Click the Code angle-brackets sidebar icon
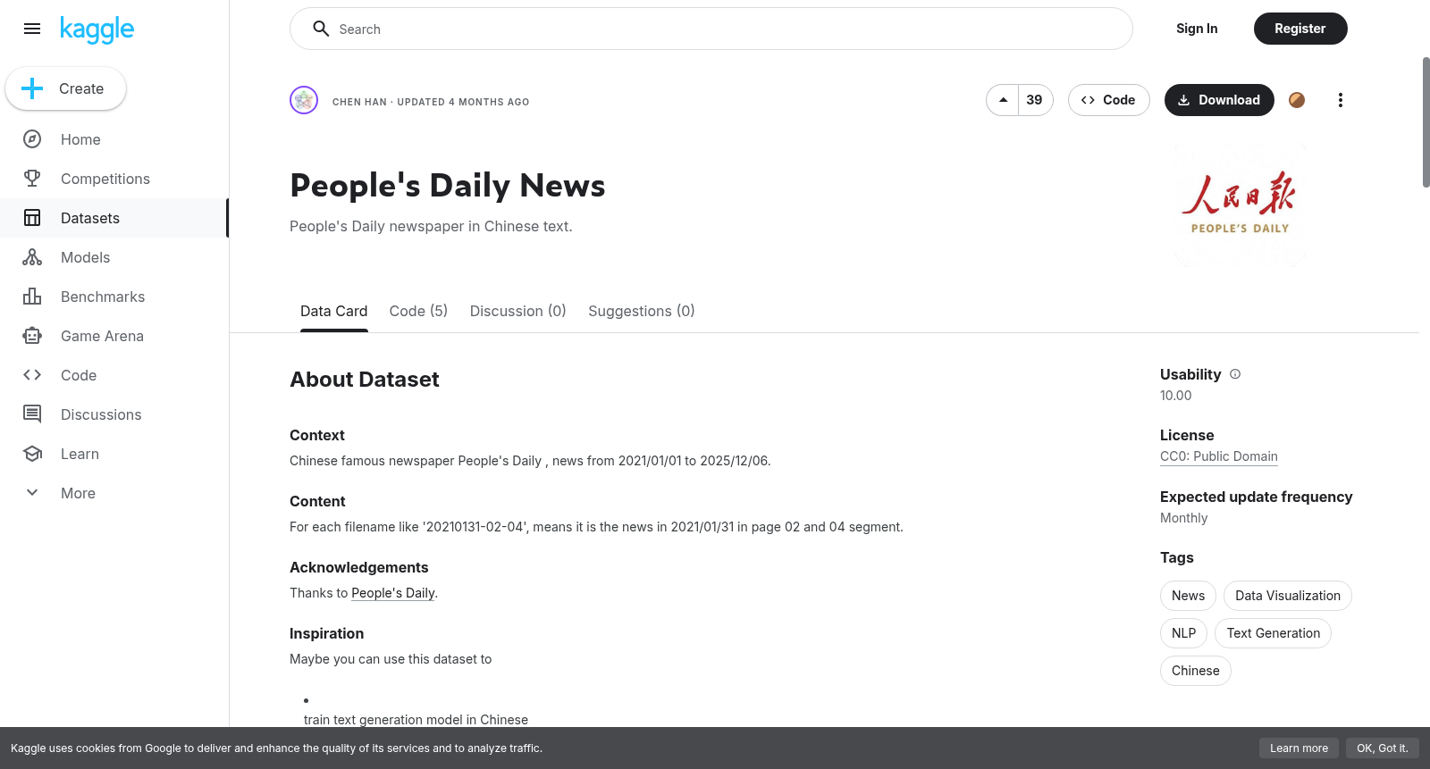 (x=32, y=375)
